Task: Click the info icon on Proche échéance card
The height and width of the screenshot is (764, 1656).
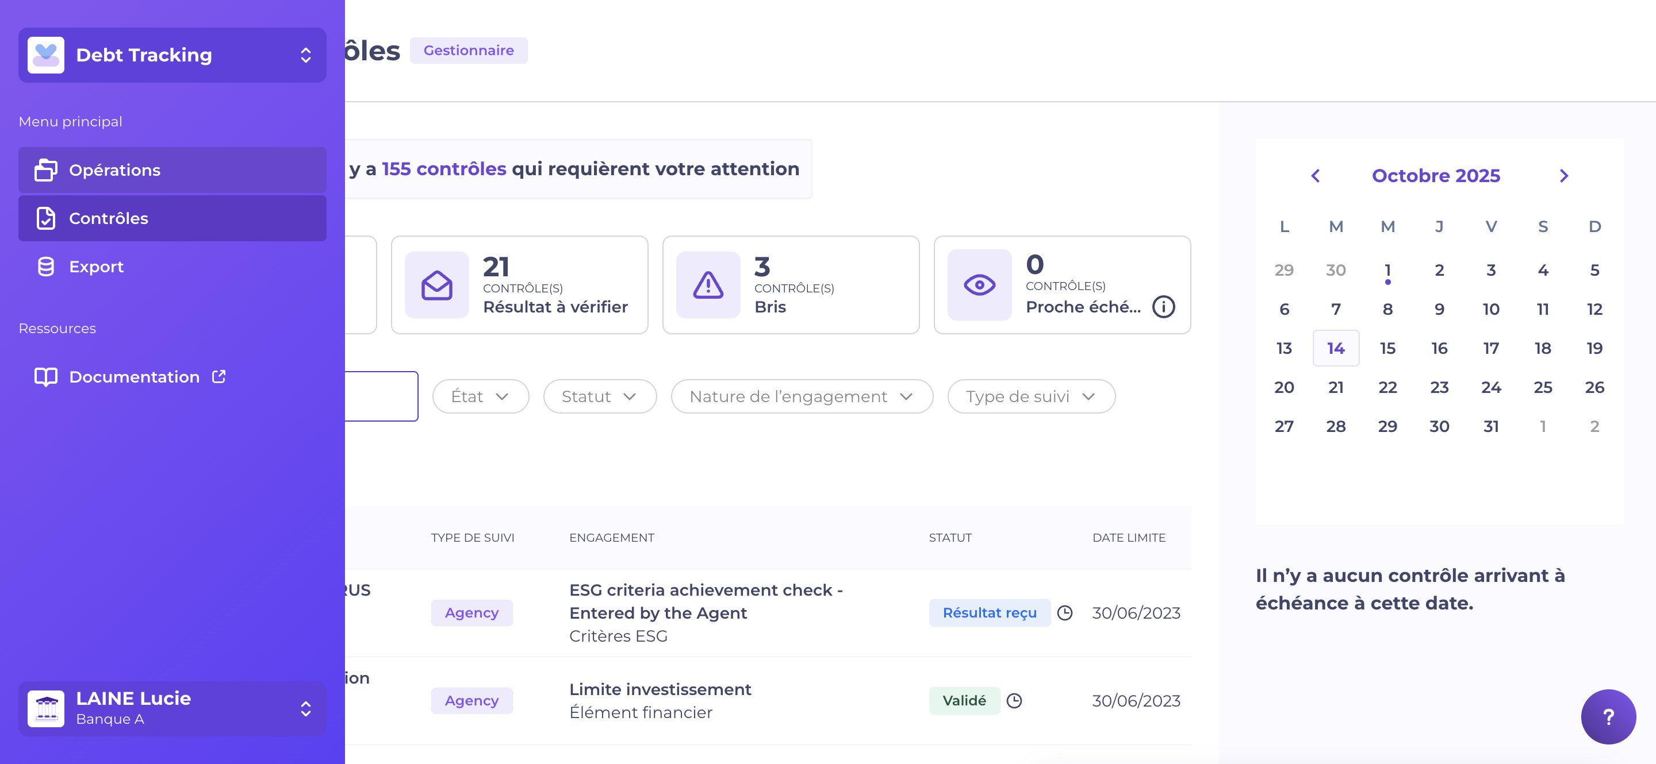Action: 1163,307
